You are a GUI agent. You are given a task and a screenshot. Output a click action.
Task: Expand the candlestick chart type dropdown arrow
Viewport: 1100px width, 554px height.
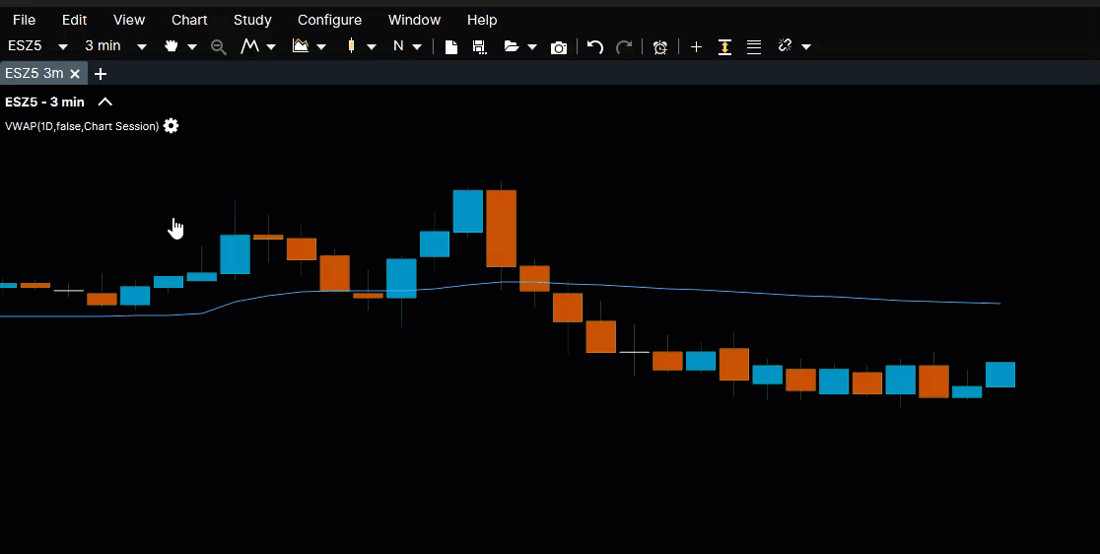tap(372, 46)
